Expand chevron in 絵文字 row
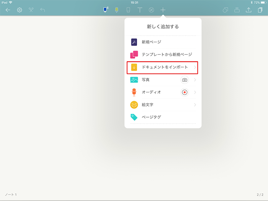The width and height of the screenshot is (268, 201). click(195, 105)
